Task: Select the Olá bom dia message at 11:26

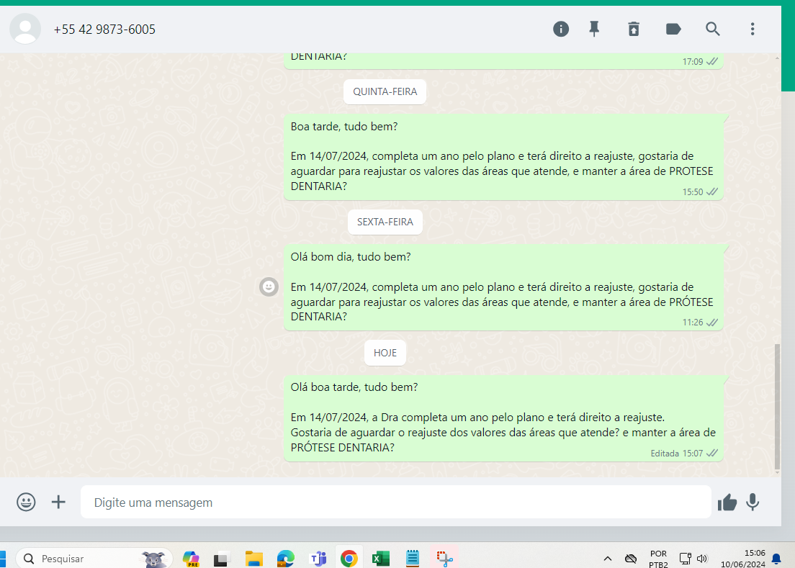Action: [503, 287]
